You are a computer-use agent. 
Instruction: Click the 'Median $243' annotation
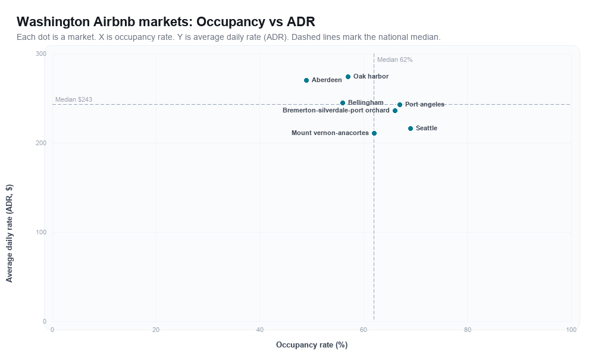pos(74,99)
